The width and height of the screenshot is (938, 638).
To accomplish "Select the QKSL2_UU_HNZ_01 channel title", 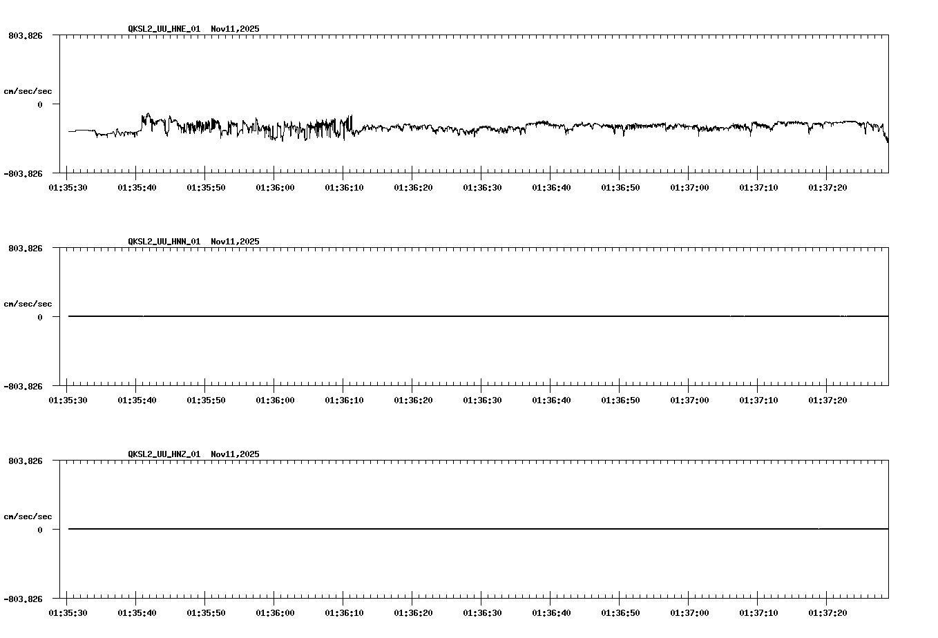I will tap(163, 454).
